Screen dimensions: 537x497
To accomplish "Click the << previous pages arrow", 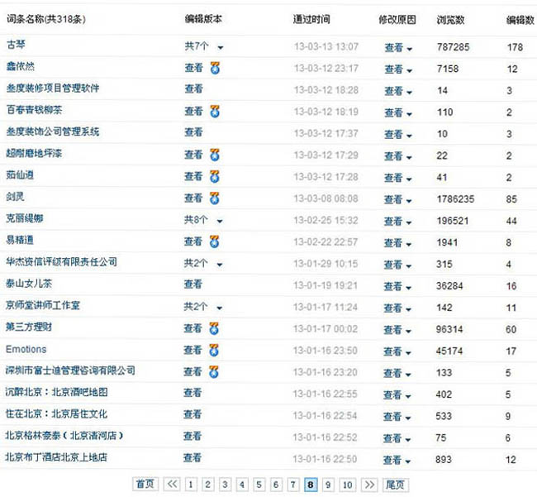I will tap(172, 485).
